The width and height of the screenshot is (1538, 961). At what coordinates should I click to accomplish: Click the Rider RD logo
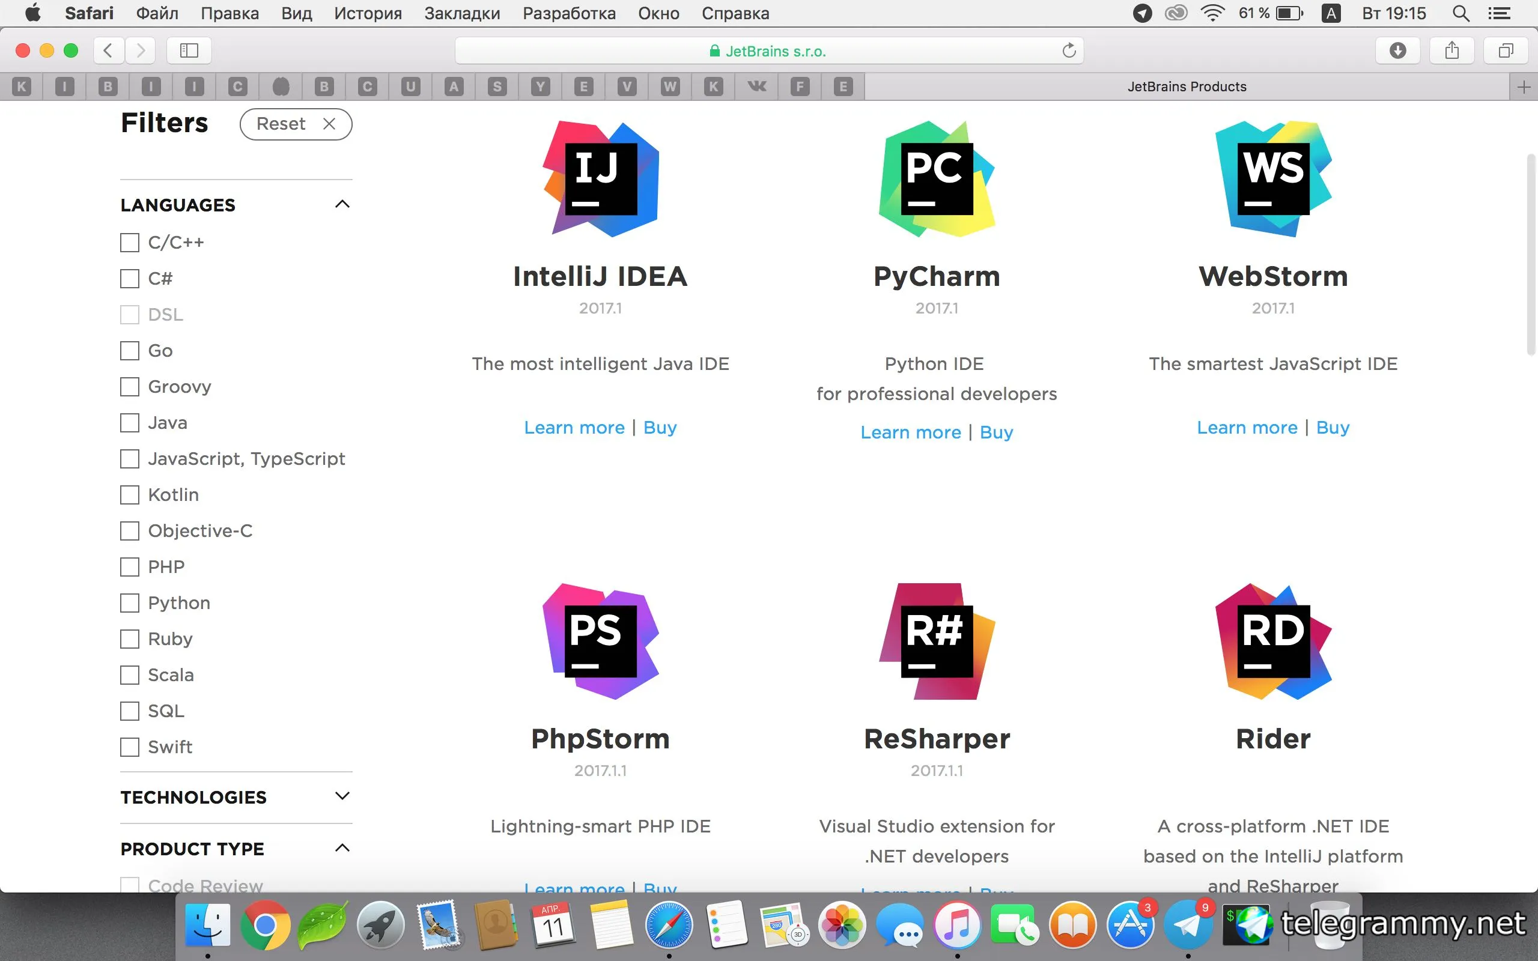1273,641
